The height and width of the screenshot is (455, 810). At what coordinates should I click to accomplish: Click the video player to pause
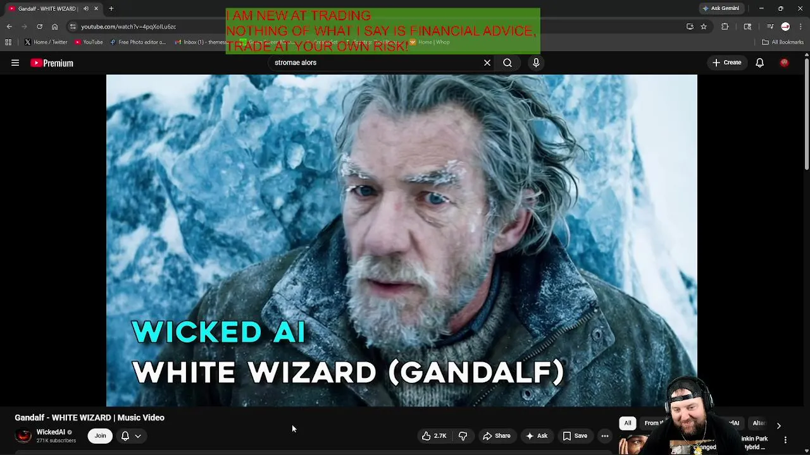click(402, 240)
